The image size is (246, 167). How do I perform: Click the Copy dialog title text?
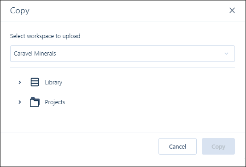(20, 11)
